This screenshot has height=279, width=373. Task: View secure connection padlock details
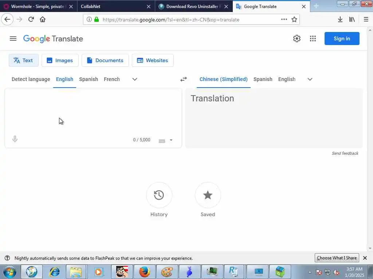pyautogui.click(x=96, y=20)
